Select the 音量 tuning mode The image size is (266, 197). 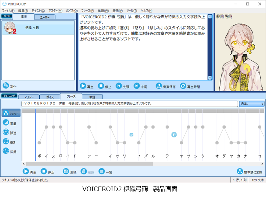click(x=10, y=123)
